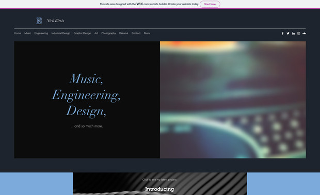Navigate to the Photography page
Viewport: 320px width, 195px height.
(x=108, y=33)
